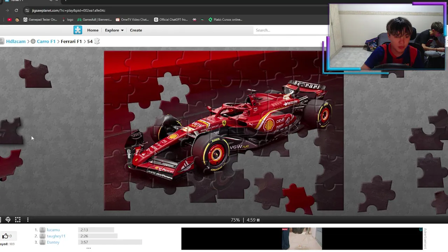Open the Gamepad Tester bookmark

(x=40, y=20)
